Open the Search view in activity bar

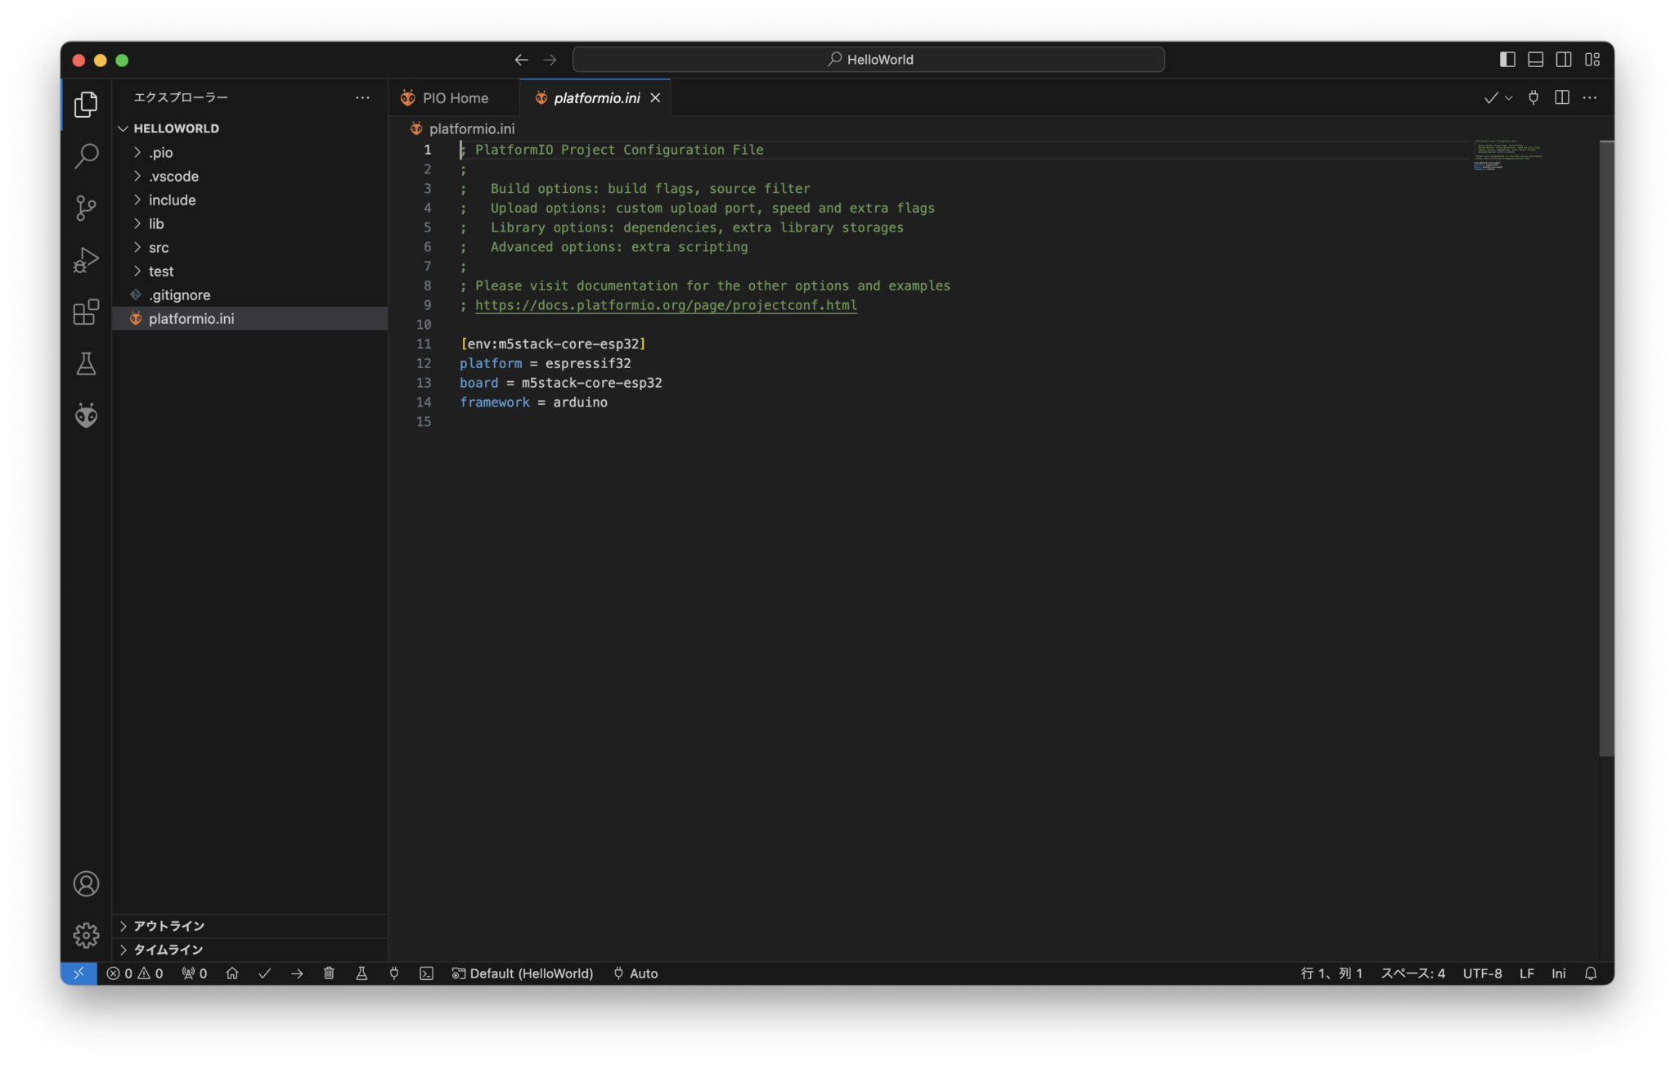click(x=86, y=155)
